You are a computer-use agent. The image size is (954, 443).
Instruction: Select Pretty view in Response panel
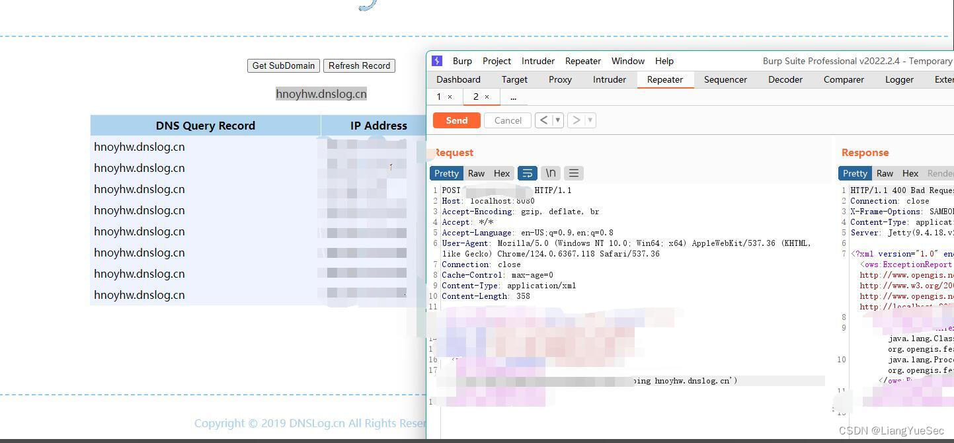point(855,173)
